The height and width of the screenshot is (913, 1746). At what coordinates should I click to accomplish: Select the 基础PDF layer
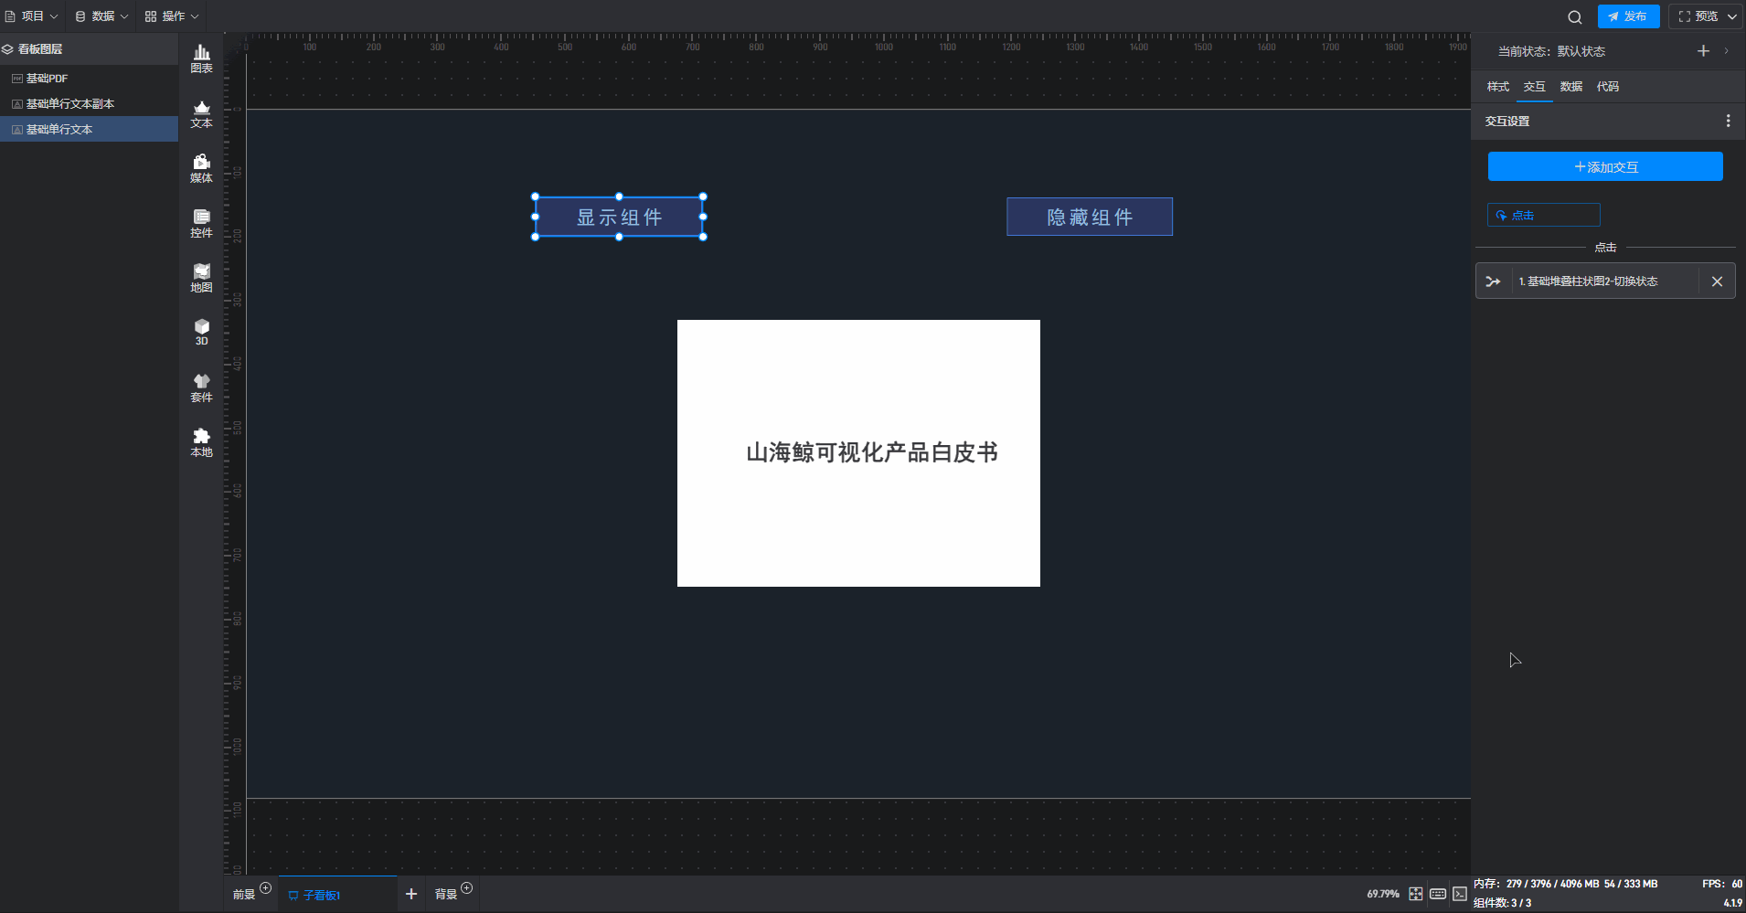pyautogui.click(x=48, y=79)
